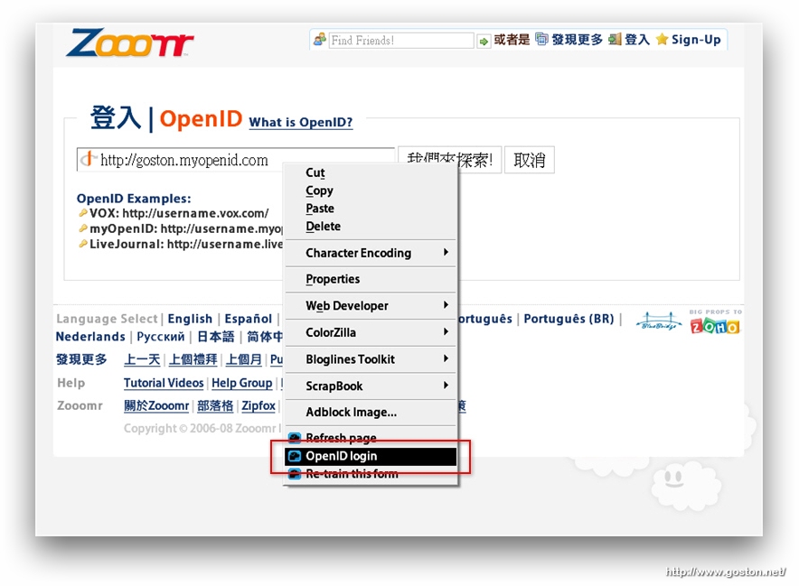Open the ColorZilla menu entry
This screenshot has width=799, height=586.
coord(371,332)
